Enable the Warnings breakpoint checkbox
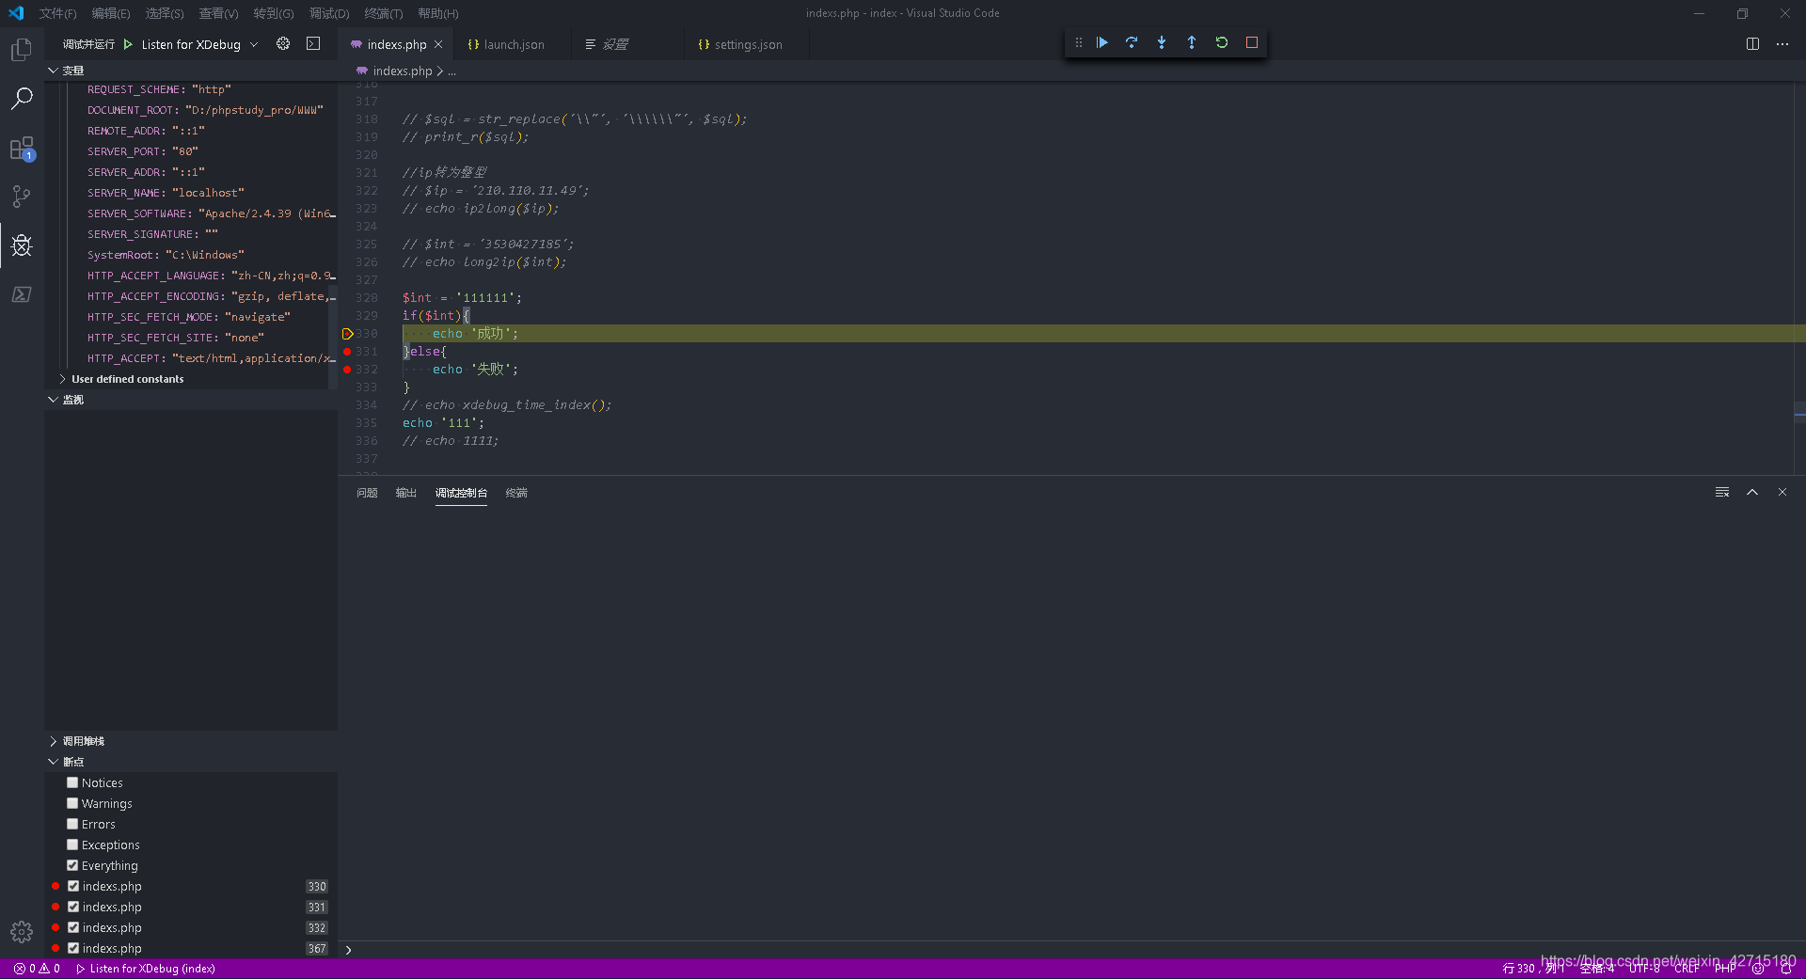Screen dimensions: 1806x979 72,803
